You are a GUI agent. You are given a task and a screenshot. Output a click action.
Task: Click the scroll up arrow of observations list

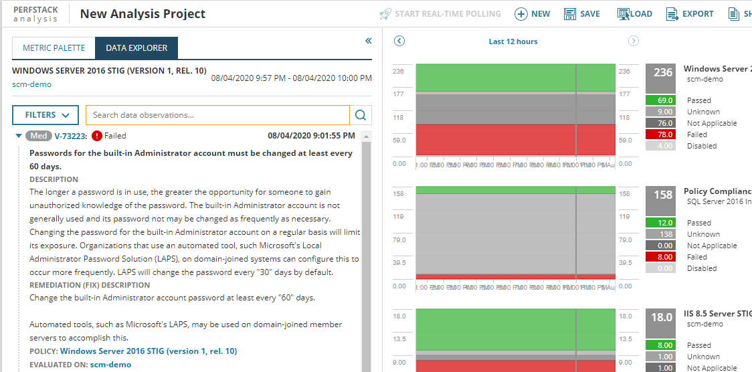pos(367,136)
